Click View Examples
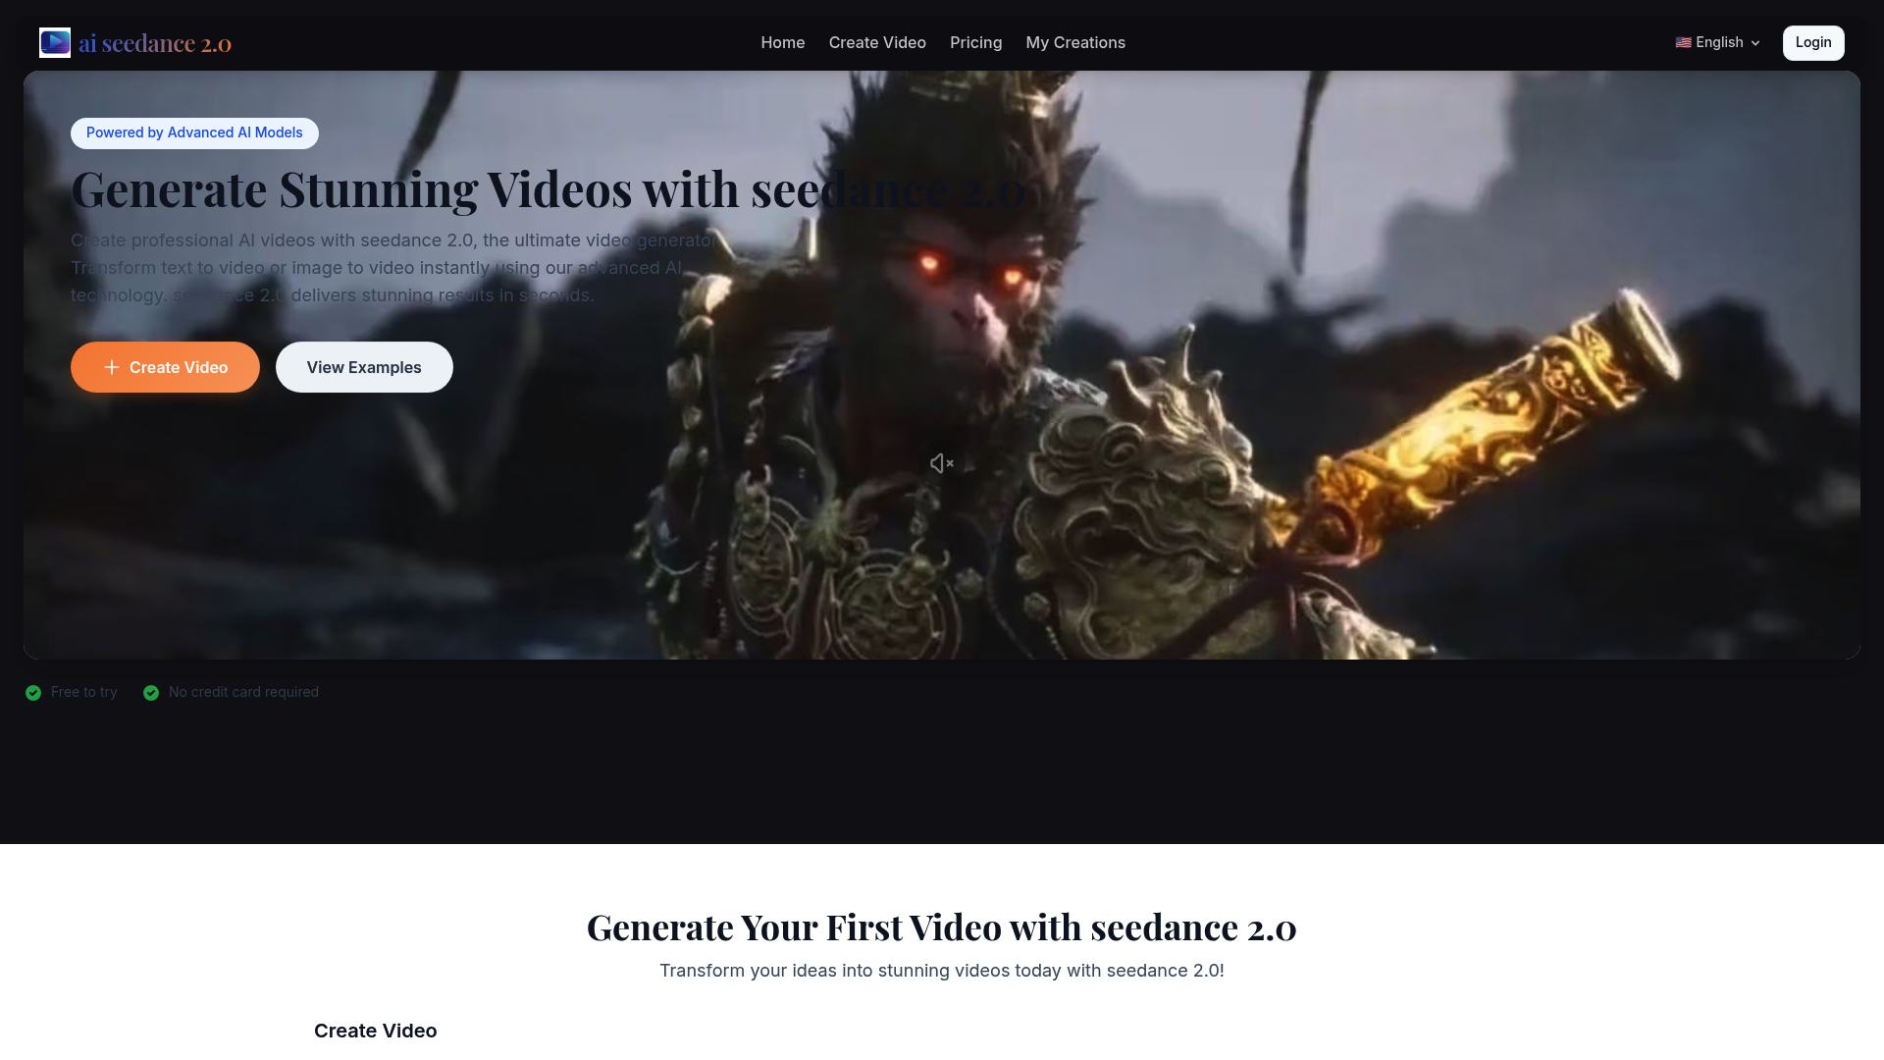1884x1060 pixels. 364,366
